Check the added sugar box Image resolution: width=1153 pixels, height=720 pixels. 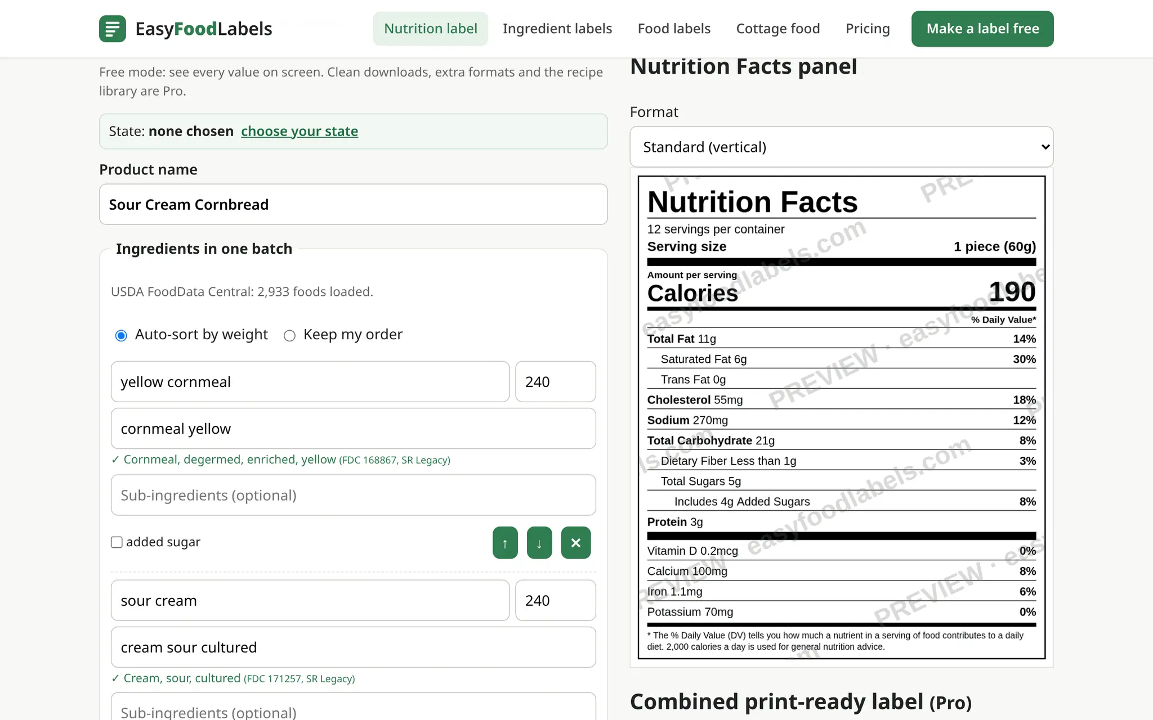pyautogui.click(x=117, y=542)
